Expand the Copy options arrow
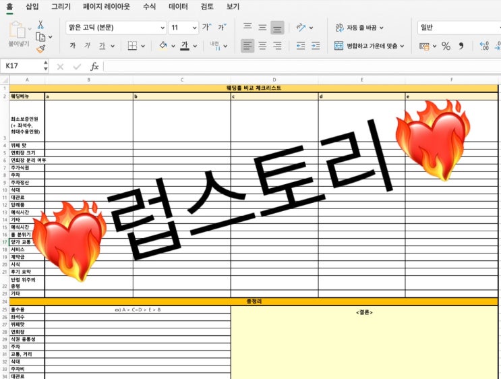The height and width of the screenshot is (379, 501). (50, 37)
